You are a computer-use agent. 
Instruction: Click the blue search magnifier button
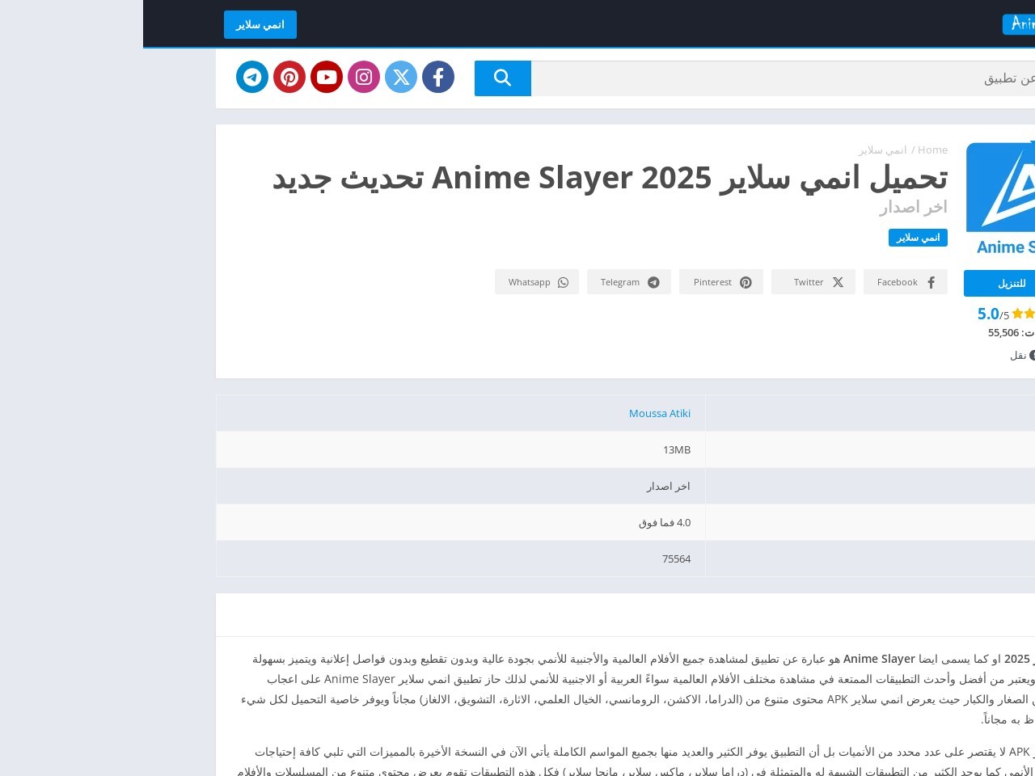tap(503, 78)
